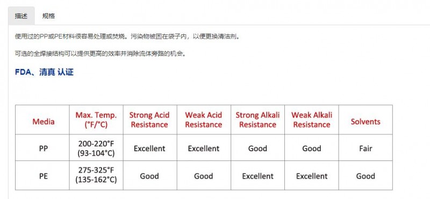
Task: Click the Fair solvents rating for PP
Action: [x=365, y=148]
